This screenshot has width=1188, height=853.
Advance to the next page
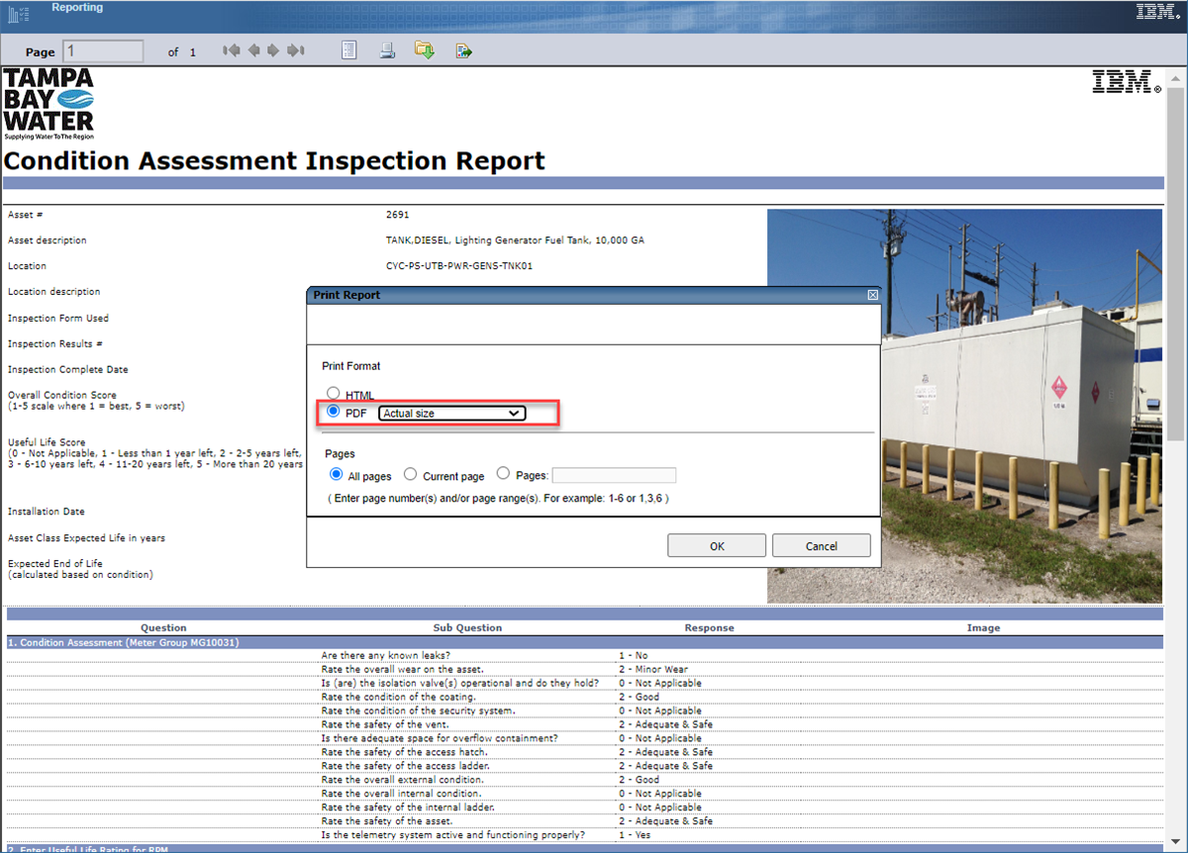click(274, 49)
